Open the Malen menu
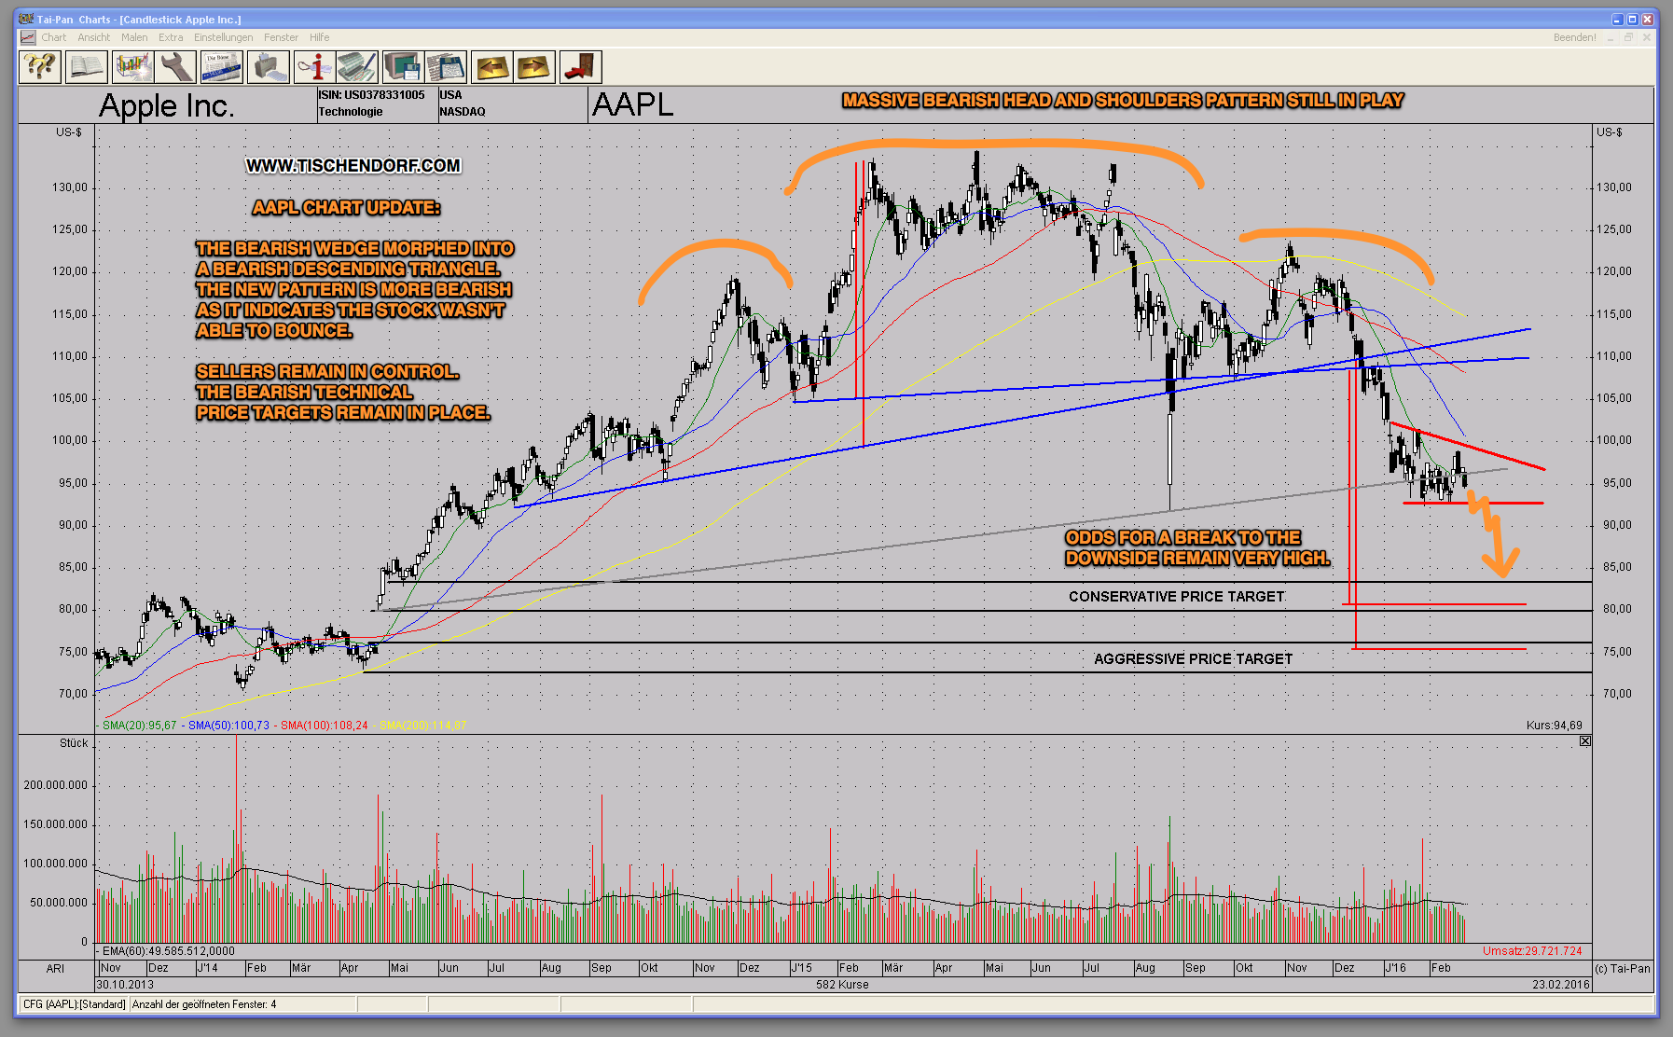 (134, 37)
